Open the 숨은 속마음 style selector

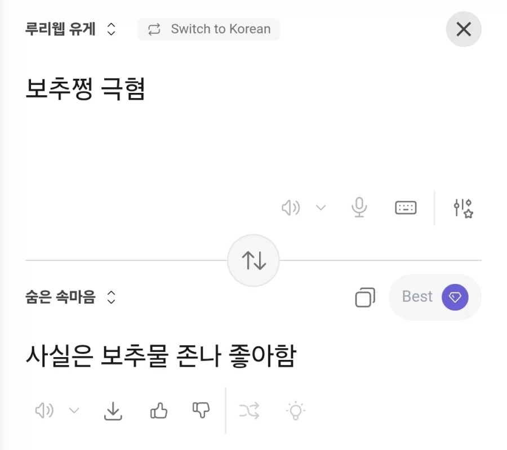[x=68, y=297]
